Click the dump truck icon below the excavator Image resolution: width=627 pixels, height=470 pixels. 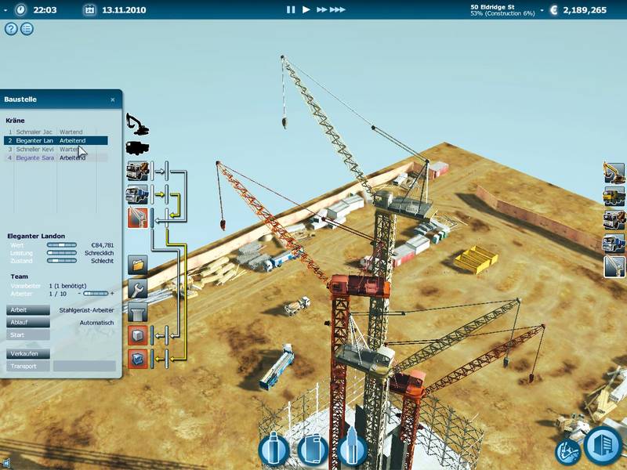point(136,148)
